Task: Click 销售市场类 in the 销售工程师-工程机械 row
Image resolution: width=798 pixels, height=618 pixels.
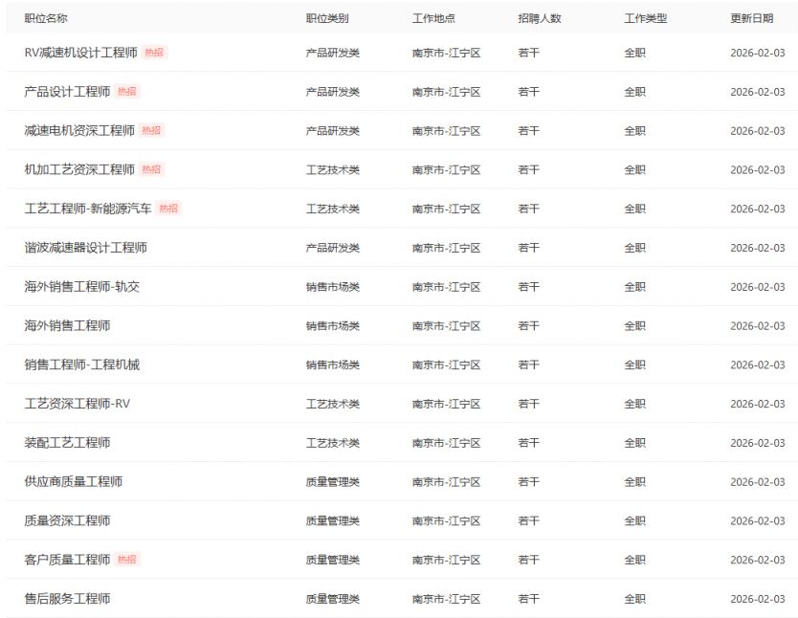Action: pyautogui.click(x=333, y=364)
